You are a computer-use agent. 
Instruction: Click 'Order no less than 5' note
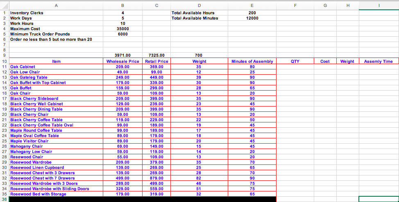pyautogui.click(x=56, y=40)
